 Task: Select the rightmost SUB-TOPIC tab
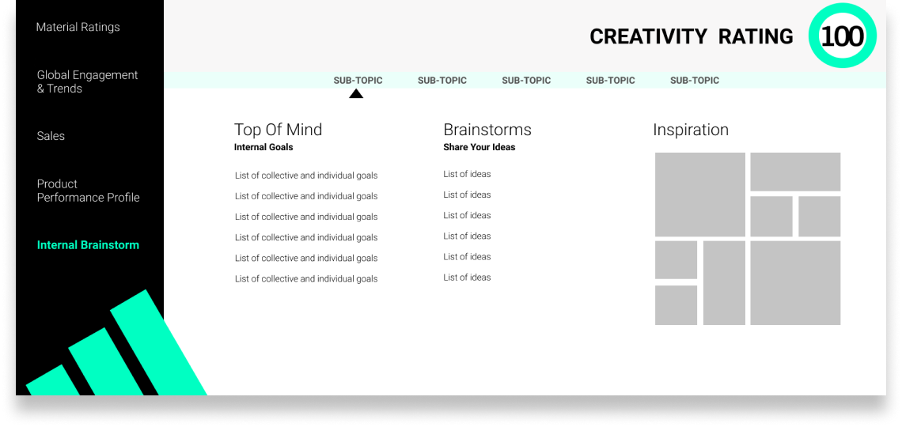(695, 81)
